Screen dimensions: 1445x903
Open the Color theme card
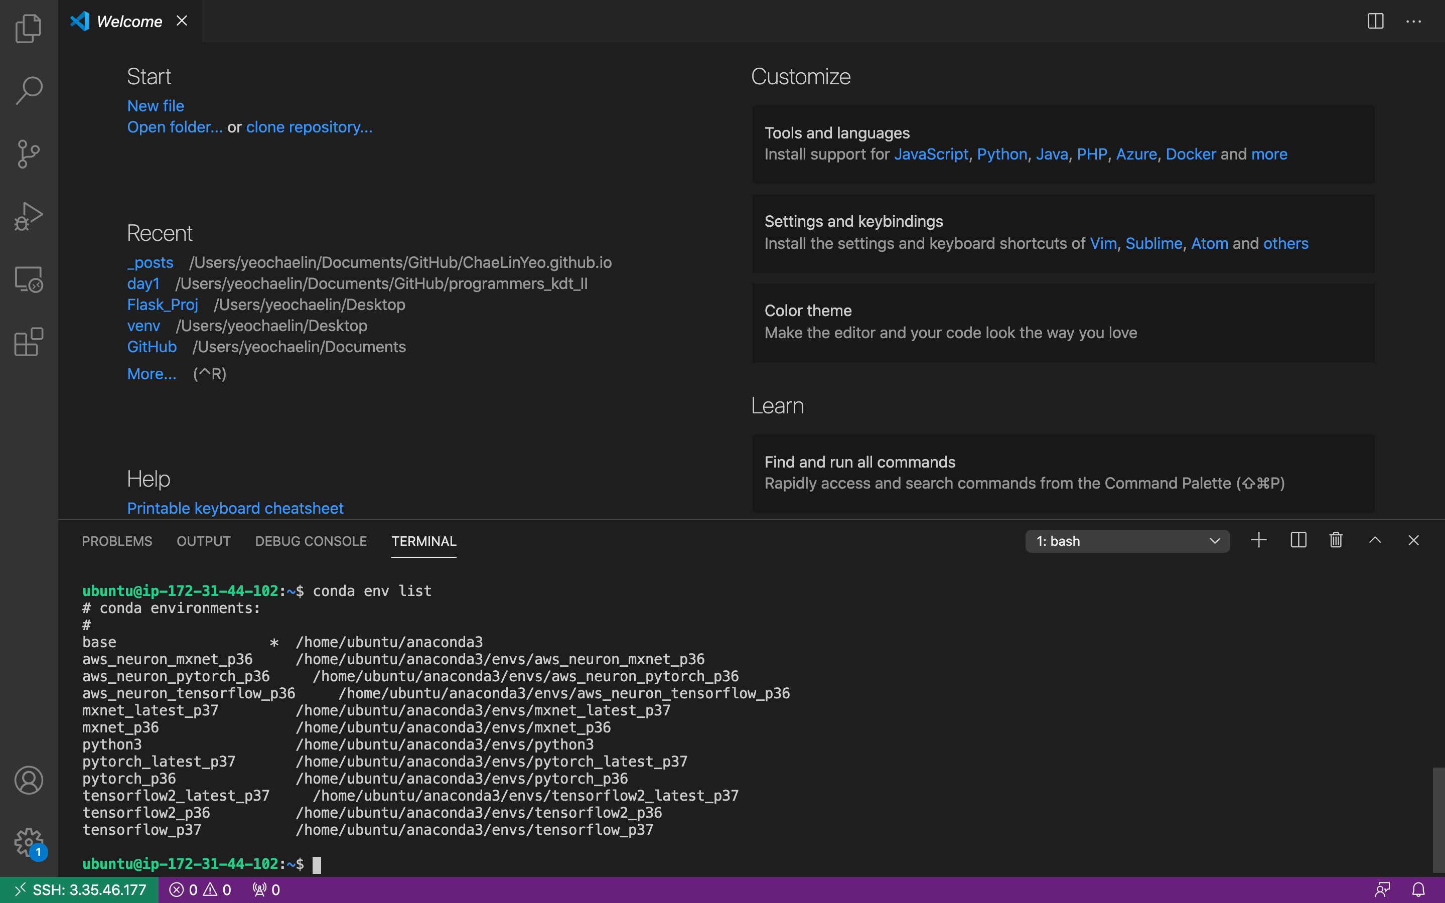coord(1063,323)
